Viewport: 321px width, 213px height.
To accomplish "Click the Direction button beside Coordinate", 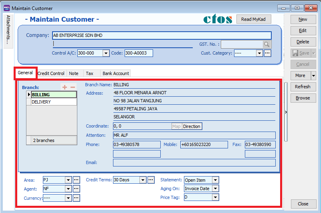I will [x=192, y=126].
